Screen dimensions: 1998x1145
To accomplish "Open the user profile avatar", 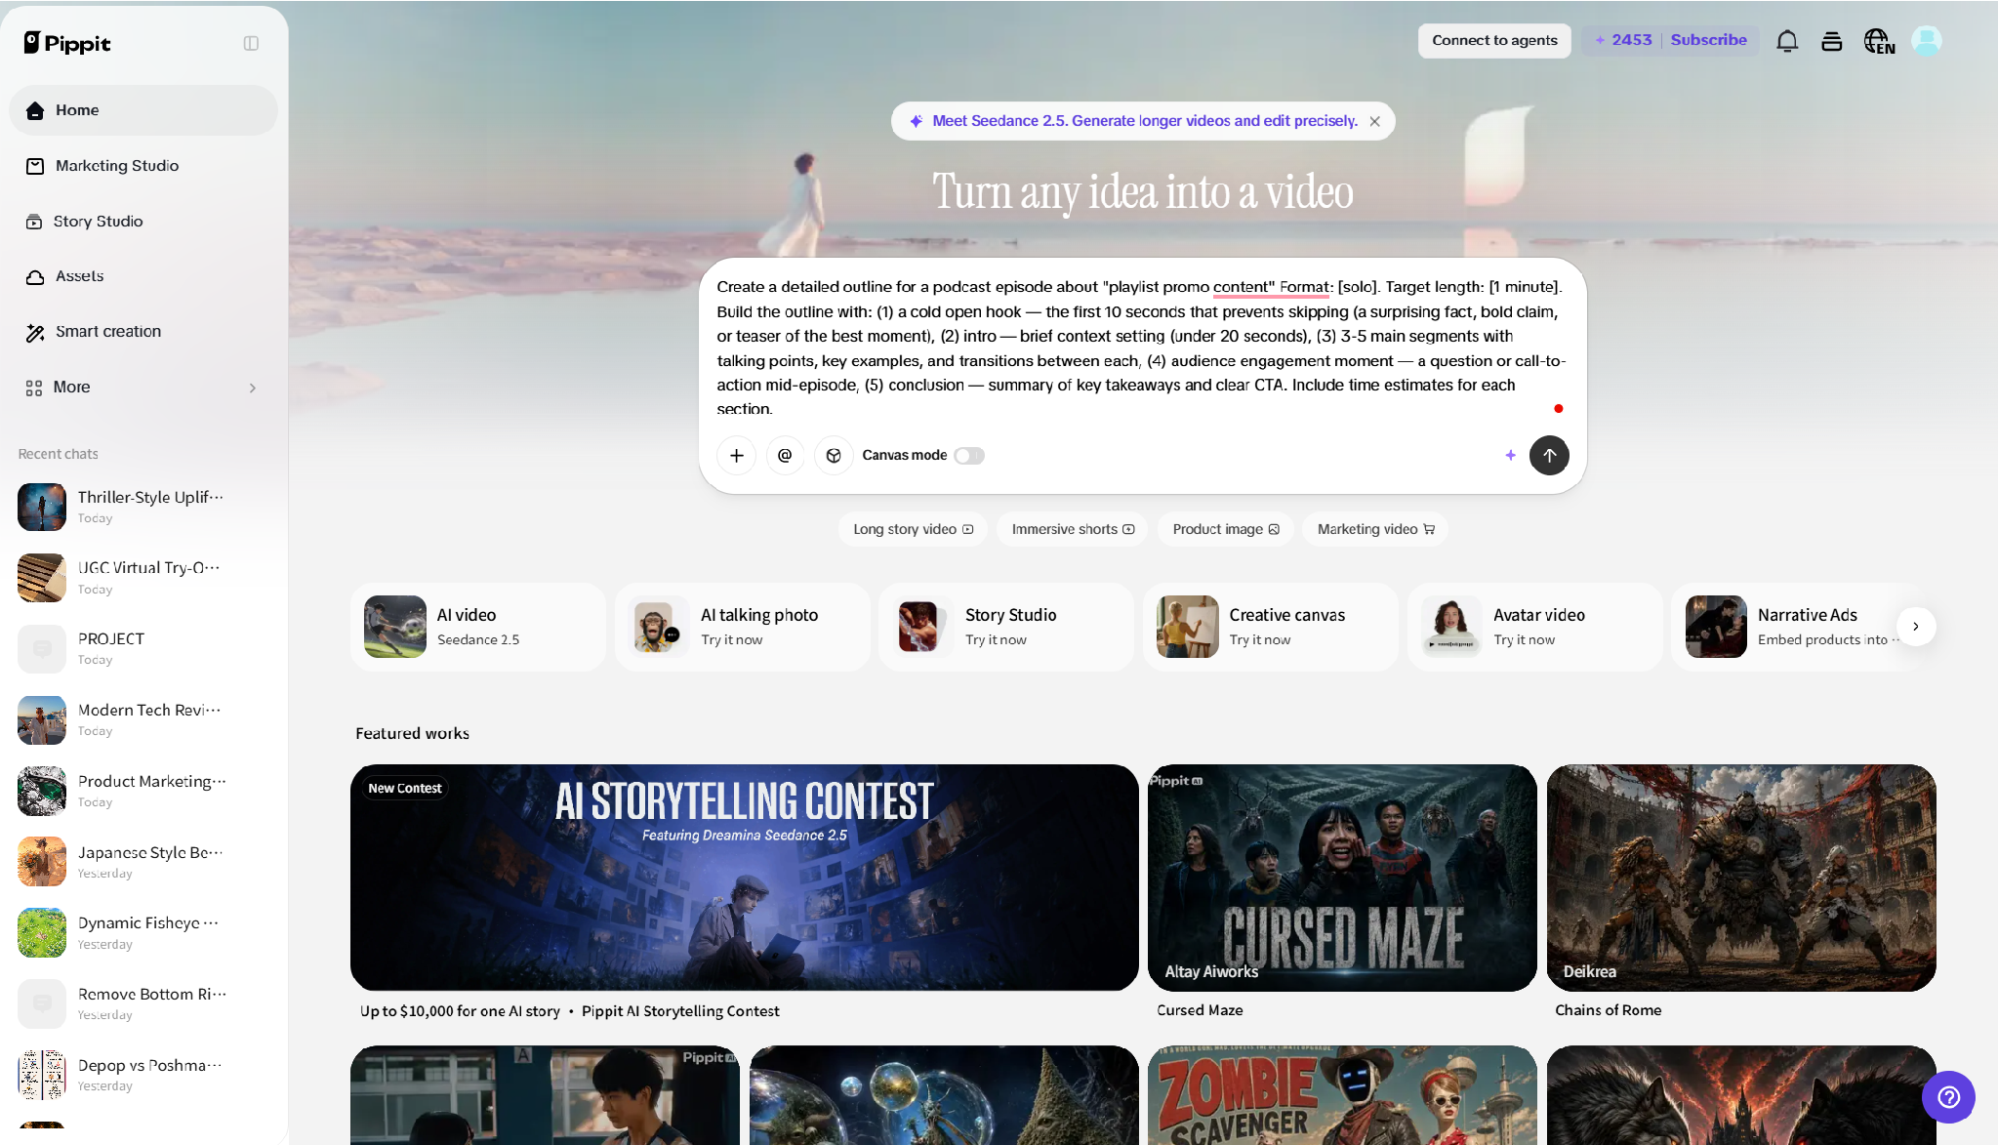I will (1927, 41).
